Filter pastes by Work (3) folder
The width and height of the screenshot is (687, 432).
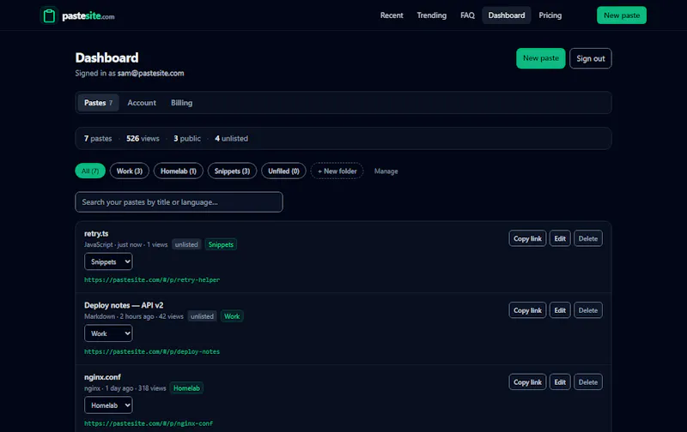pyautogui.click(x=130, y=171)
